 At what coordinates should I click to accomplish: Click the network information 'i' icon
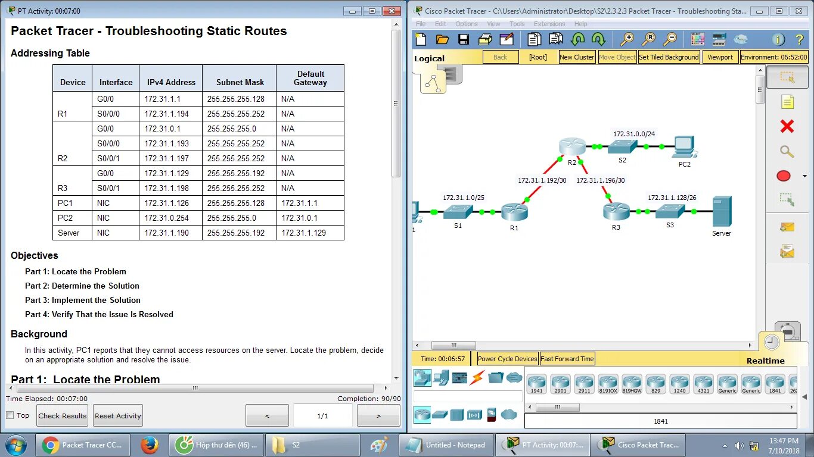(x=778, y=40)
